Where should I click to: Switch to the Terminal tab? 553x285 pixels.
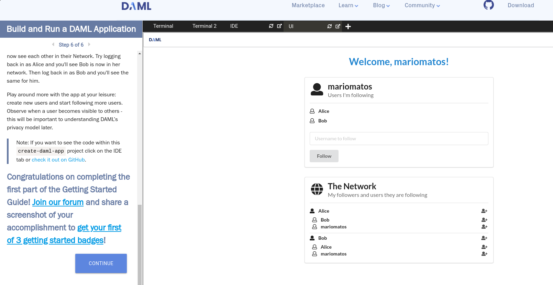(x=163, y=26)
